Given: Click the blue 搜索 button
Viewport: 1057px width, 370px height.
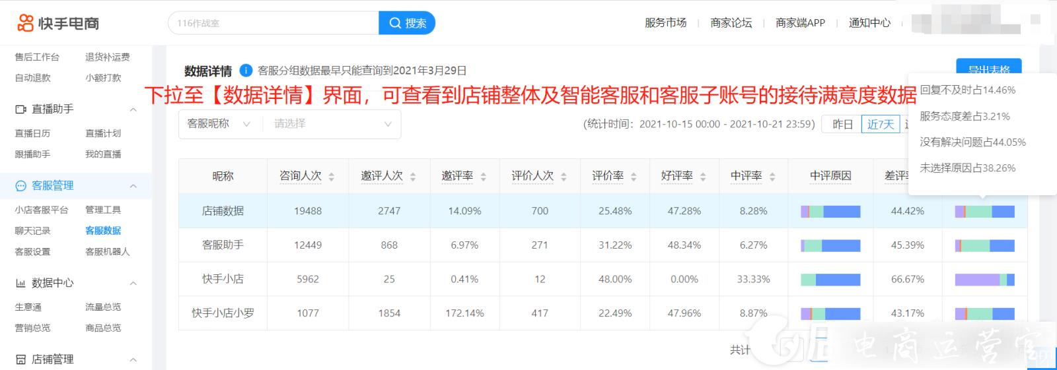Looking at the screenshot, I should point(407,23).
